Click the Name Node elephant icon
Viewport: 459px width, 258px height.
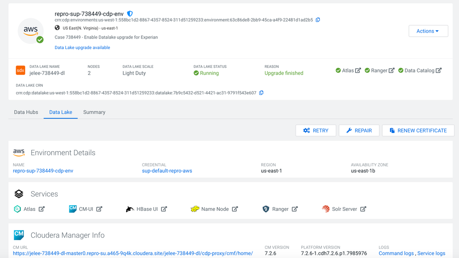[195, 209]
